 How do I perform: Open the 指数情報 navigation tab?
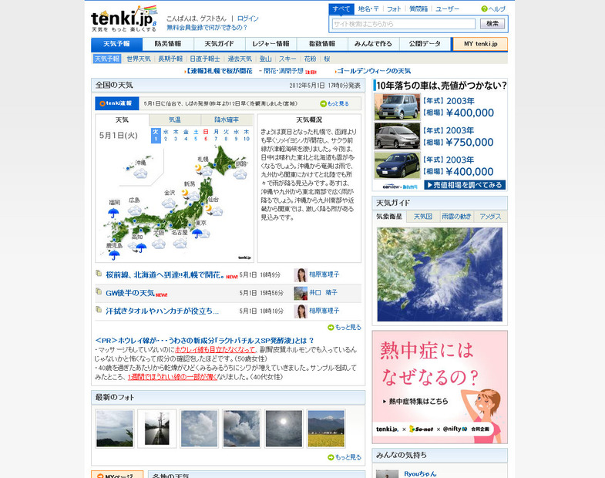click(322, 44)
